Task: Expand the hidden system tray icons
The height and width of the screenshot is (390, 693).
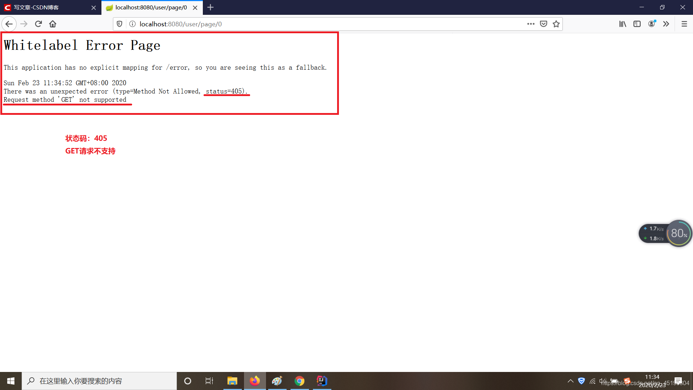Action: [571, 381]
